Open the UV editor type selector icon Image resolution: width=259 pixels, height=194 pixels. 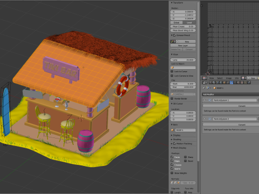(x=205, y=78)
